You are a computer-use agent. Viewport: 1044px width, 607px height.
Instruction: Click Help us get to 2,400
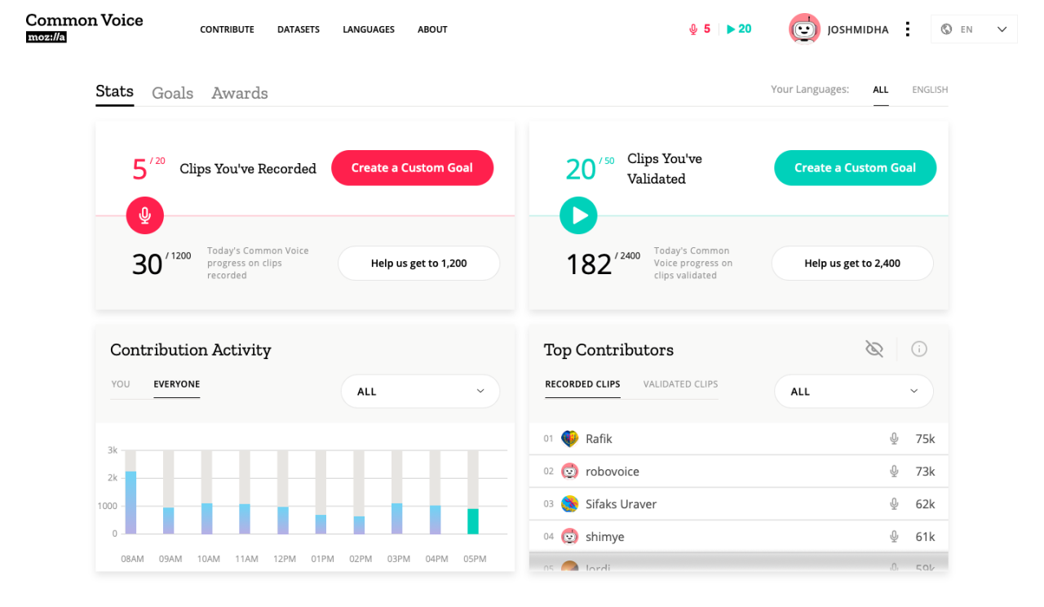852,264
